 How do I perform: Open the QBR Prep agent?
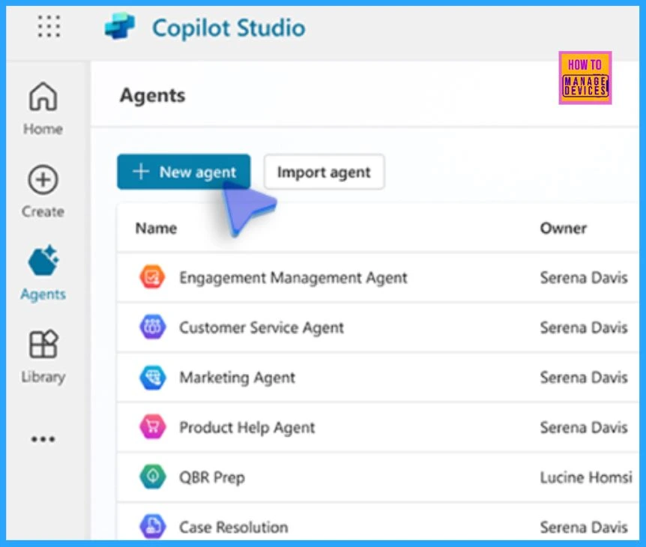coord(212,477)
